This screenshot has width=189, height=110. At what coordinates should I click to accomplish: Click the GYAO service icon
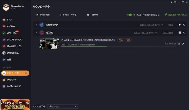point(42,32)
